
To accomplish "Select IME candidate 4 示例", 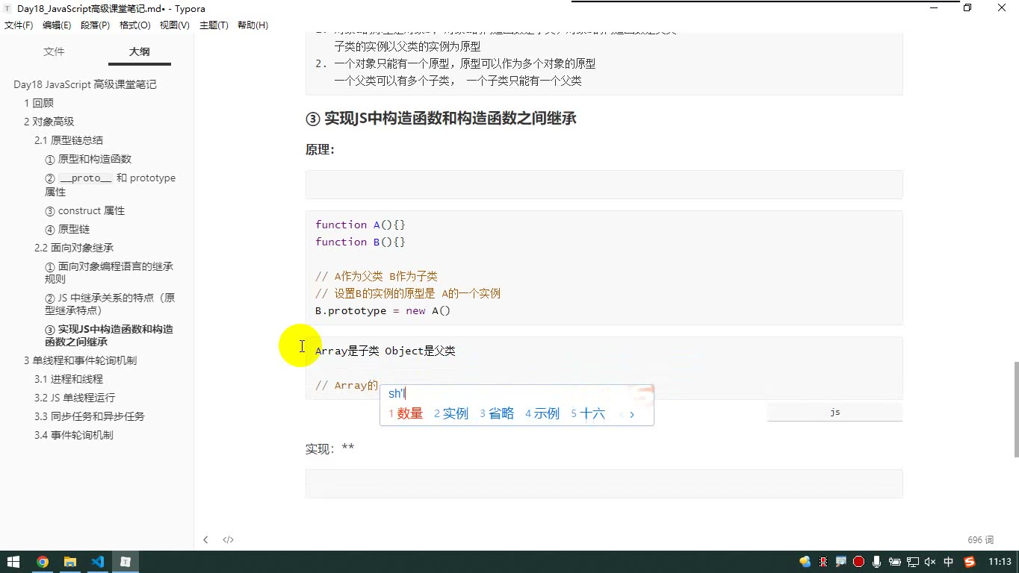I will pyautogui.click(x=542, y=413).
